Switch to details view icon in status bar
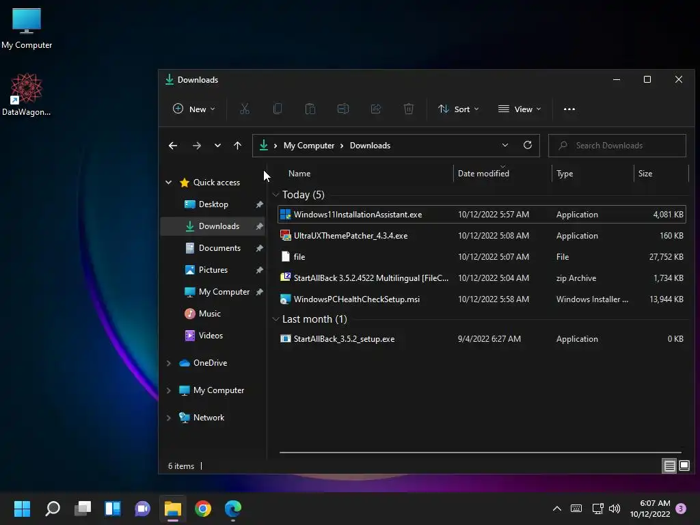Screen dimensions: 700x525 tap(670, 466)
